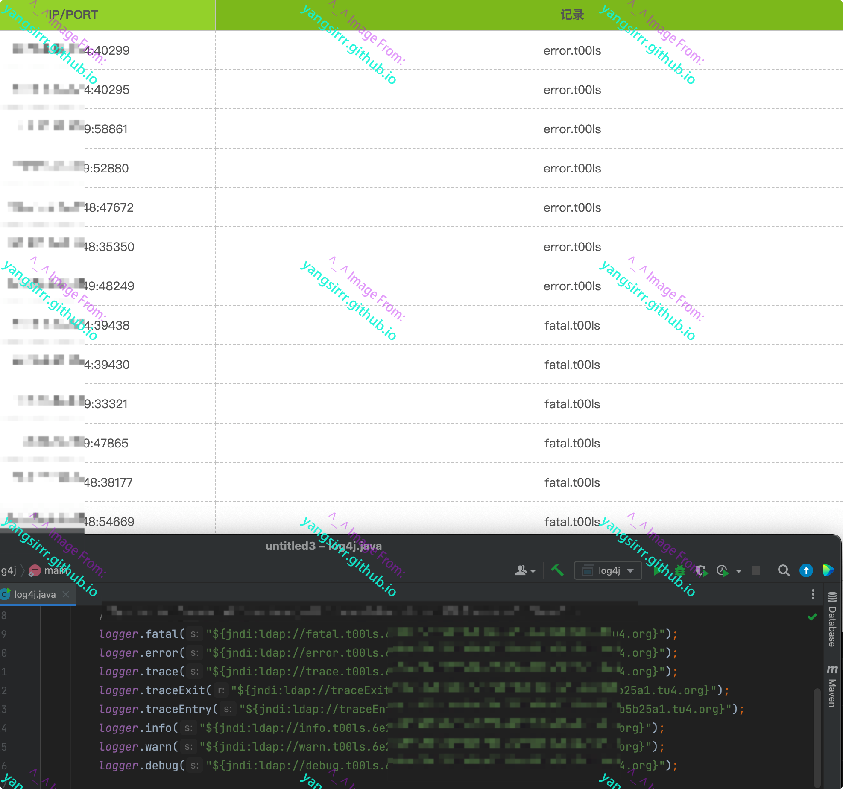Open Search Everywhere magnifier icon
The height and width of the screenshot is (789, 843).
[784, 570]
